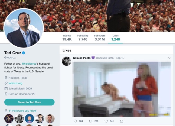The height and width of the screenshot is (126, 175).
Task: Click the link chain icon beside tedcruz.org
Action: [x=6, y=83]
